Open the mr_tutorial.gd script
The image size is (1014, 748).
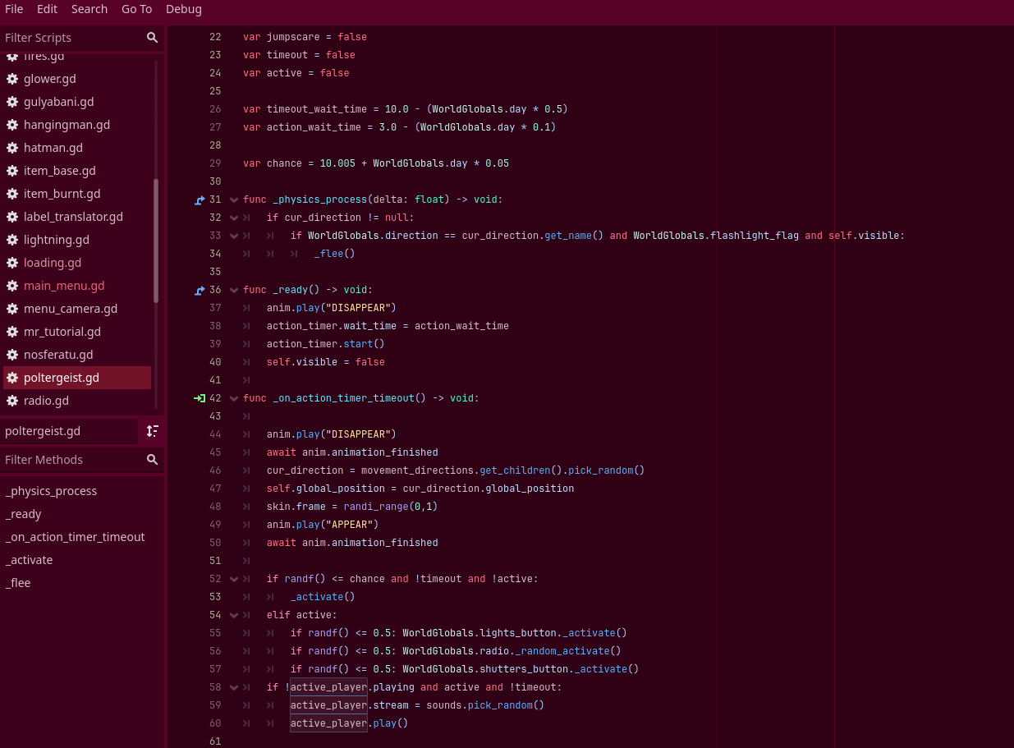click(62, 332)
